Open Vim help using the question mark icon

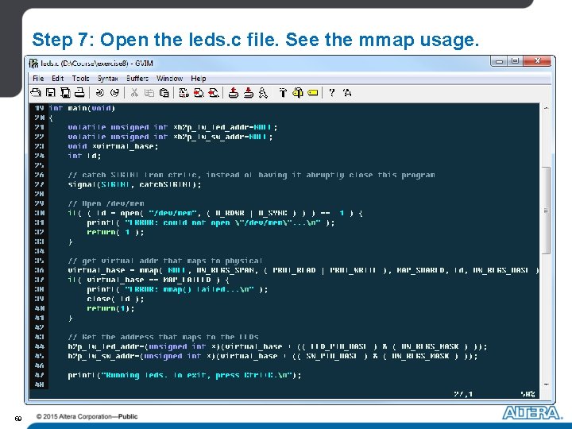coord(331,93)
